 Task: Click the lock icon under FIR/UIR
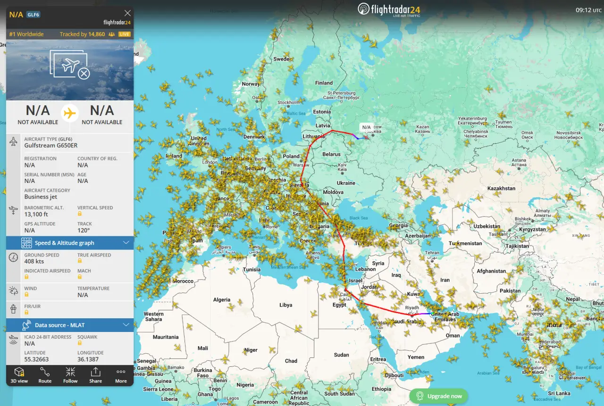[26, 312]
